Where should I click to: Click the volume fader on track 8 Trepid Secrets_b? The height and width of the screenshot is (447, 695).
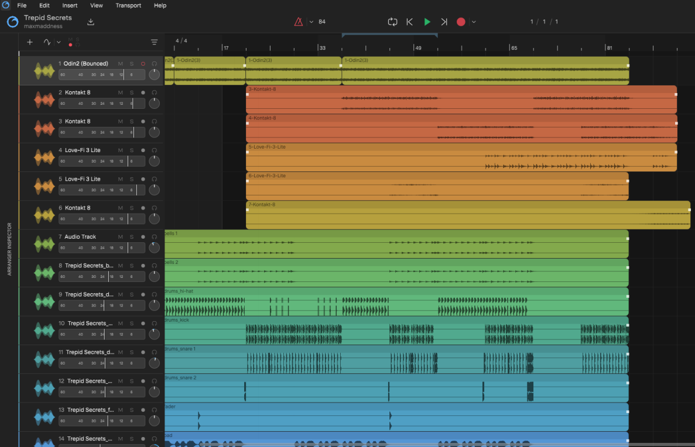[x=102, y=276]
